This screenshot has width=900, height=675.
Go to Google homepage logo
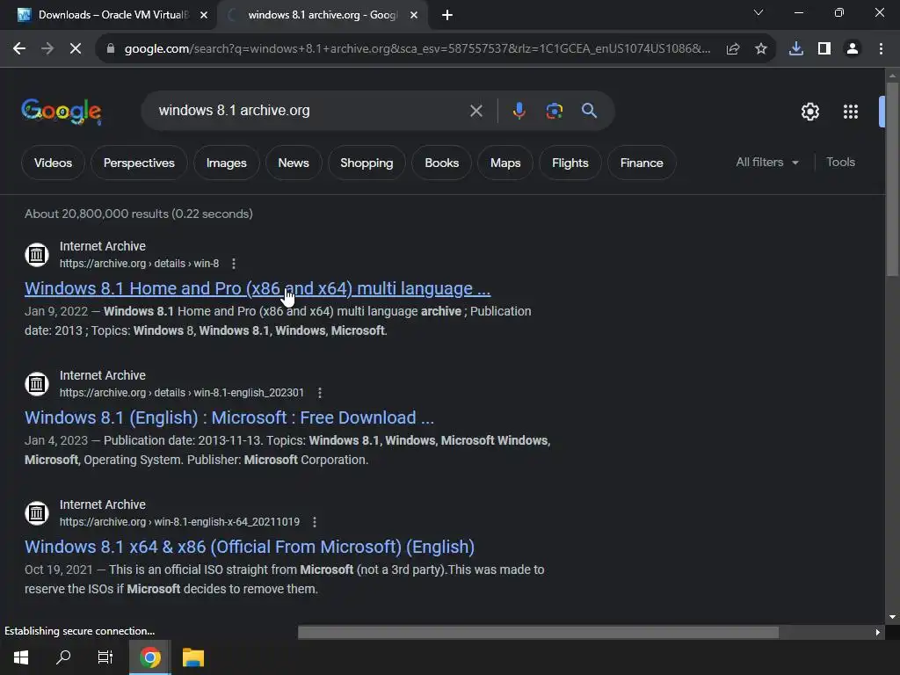(x=62, y=111)
